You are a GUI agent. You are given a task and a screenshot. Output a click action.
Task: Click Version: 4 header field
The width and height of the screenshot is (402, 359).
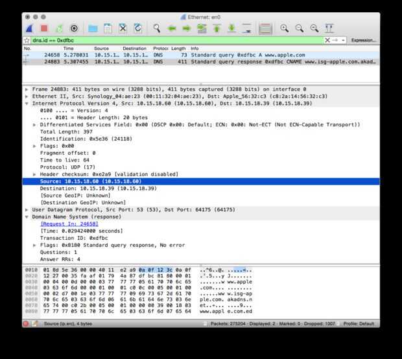[x=74, y=111]
